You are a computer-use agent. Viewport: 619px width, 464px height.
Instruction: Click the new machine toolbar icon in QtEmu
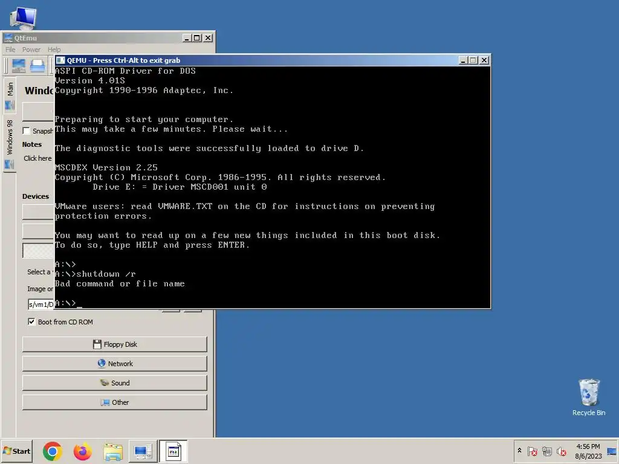click(x=18, y=65)
